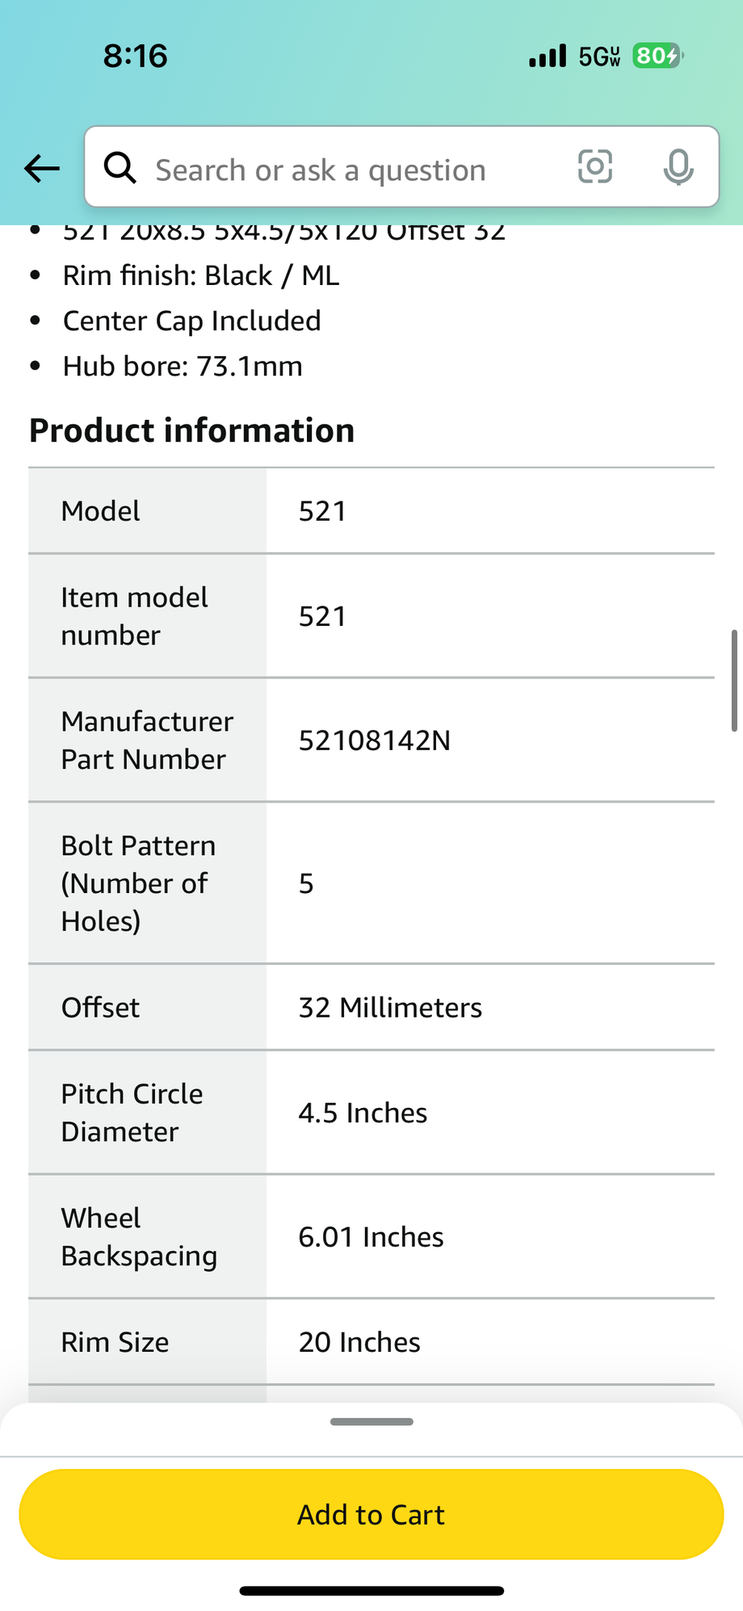Viewport: 743px width, 1611px height.
Task: Select the Manufacturer Part Number value 52108142N
Action: 375,740
